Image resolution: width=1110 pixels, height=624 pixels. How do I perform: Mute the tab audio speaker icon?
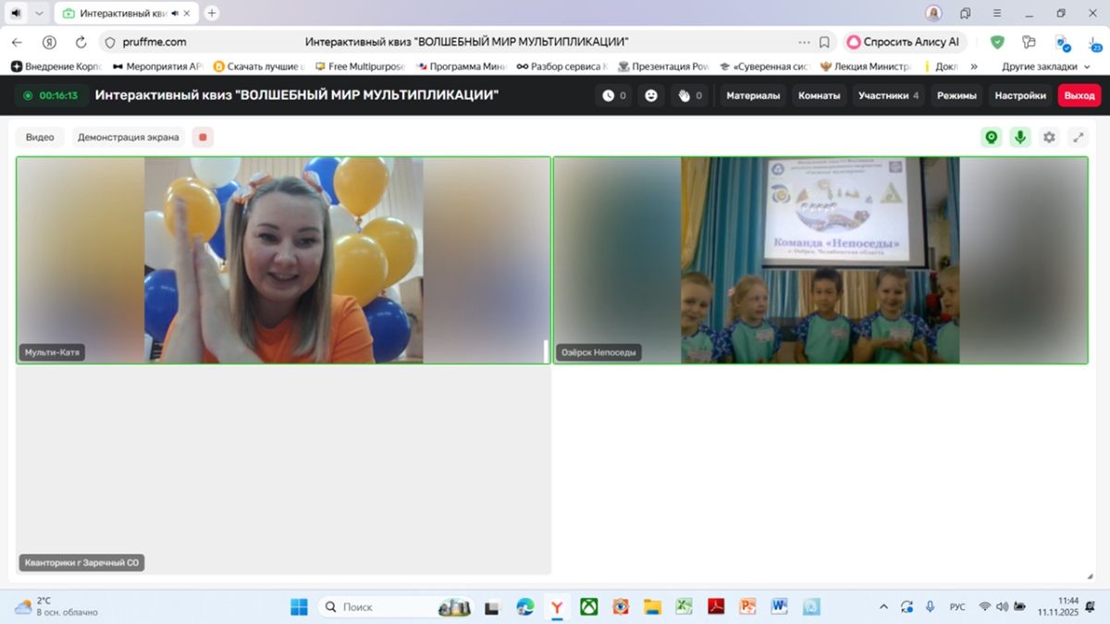coord(16,13)
